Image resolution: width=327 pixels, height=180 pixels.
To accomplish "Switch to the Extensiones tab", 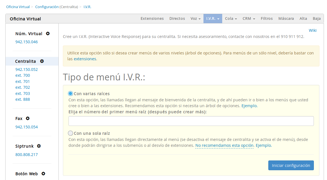I will coord(152,18).
